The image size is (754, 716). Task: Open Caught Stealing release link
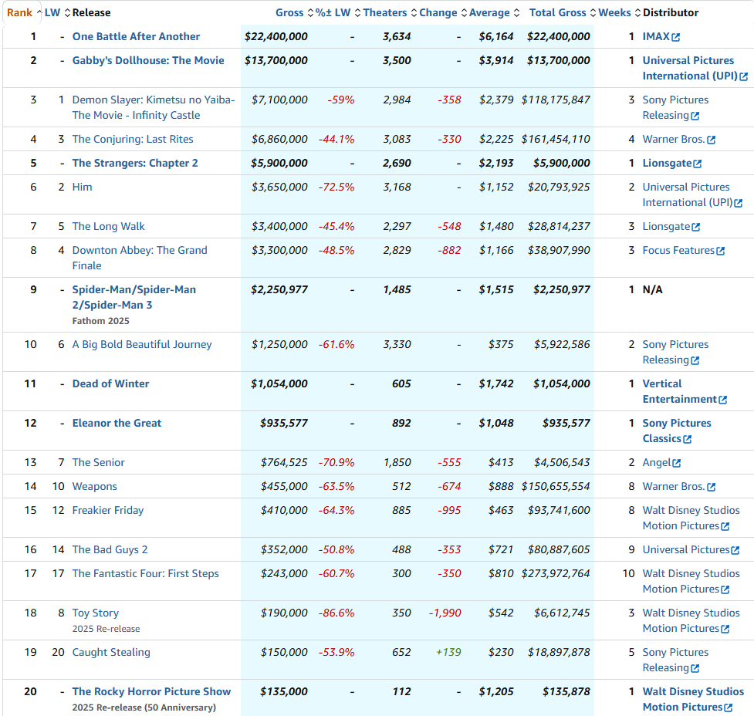click(111, 653)
